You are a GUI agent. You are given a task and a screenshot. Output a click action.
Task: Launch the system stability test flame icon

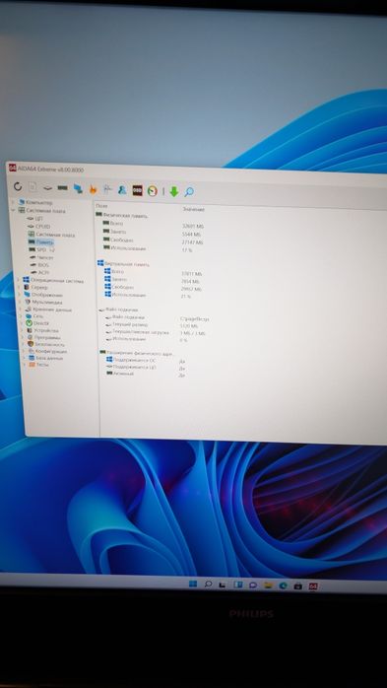click(x=93, y=189)
